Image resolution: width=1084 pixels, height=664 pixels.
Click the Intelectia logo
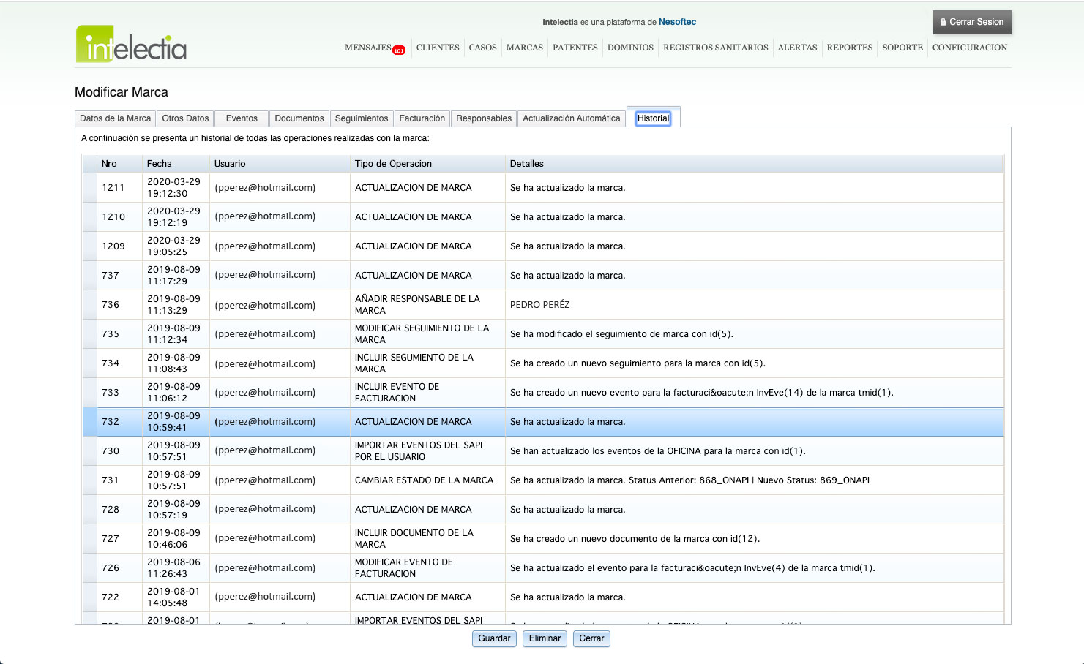point(131,45)
